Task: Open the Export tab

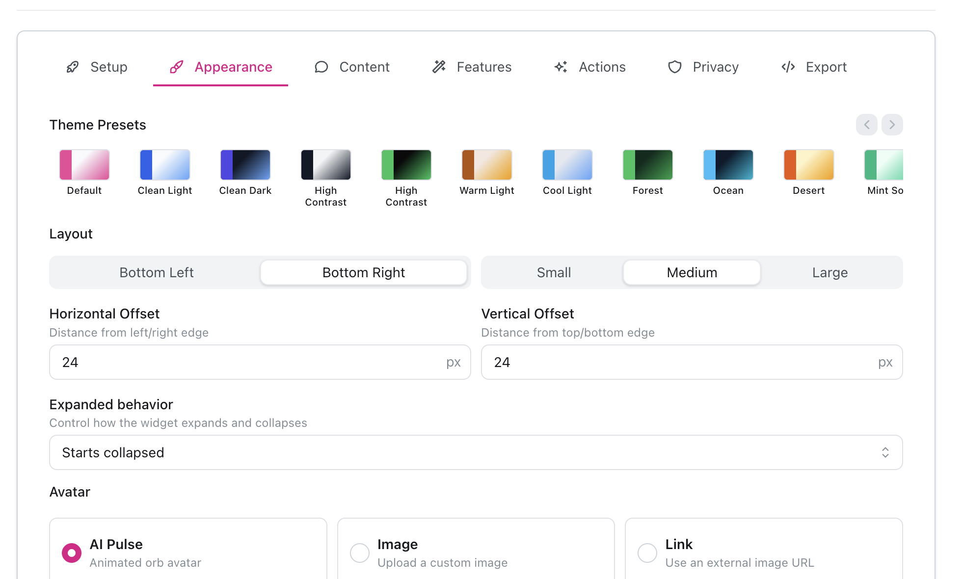Action: click(x=814, y=67)
